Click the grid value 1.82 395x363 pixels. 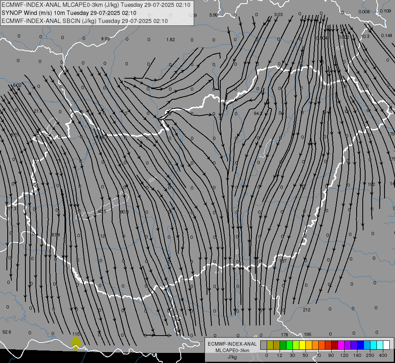coord(171,40)
